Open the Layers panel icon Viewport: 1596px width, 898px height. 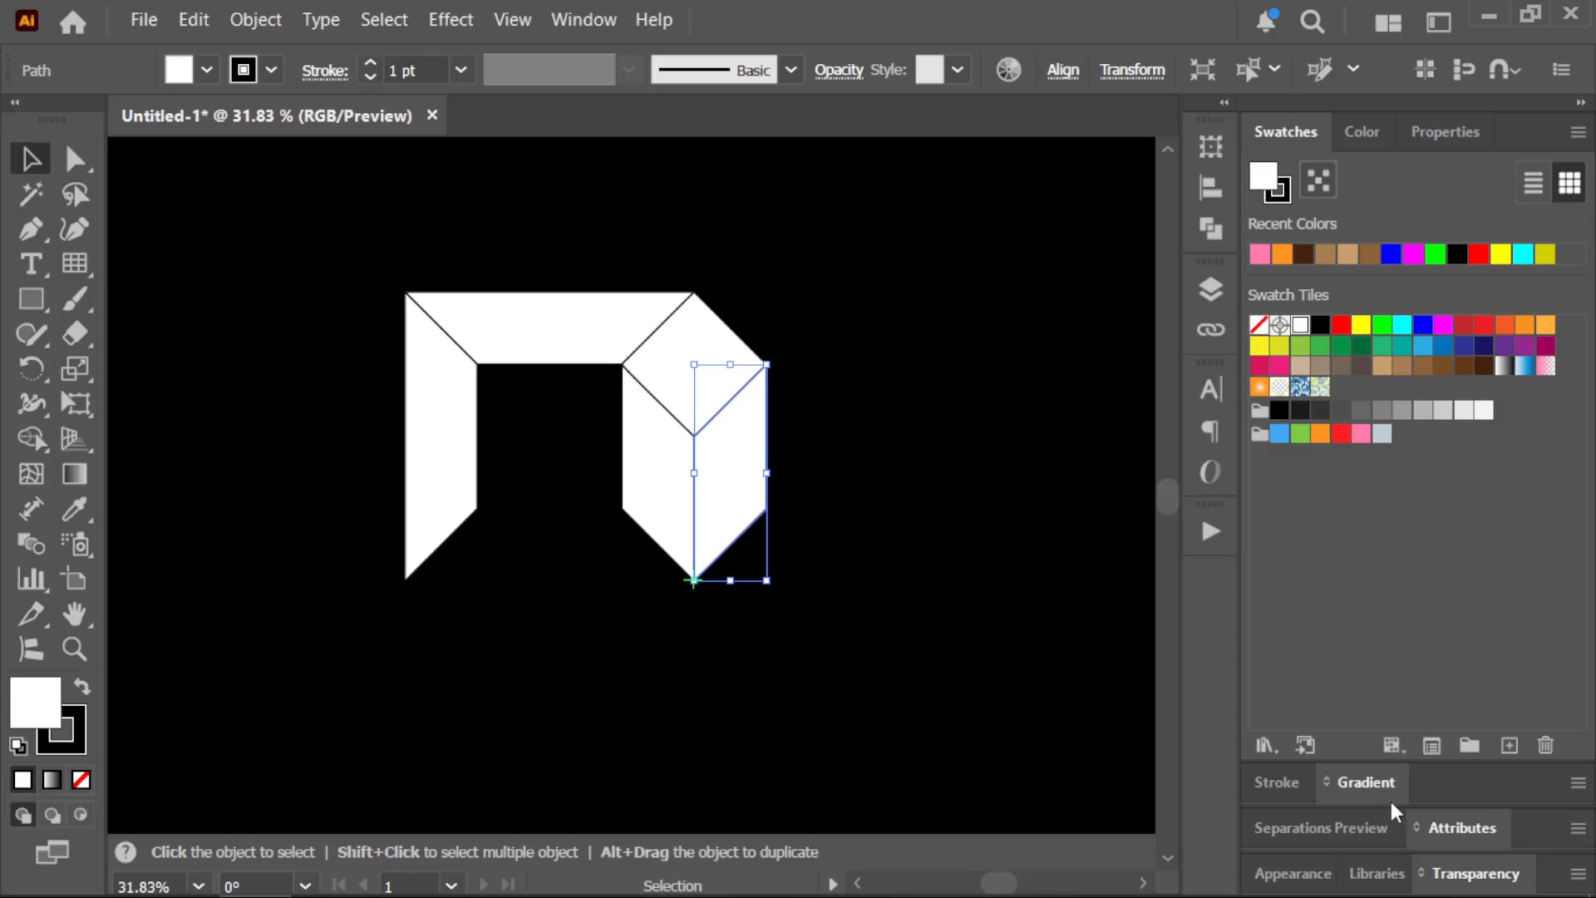click(1210, 289)
